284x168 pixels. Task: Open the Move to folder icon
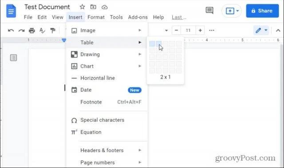[93, 7]
